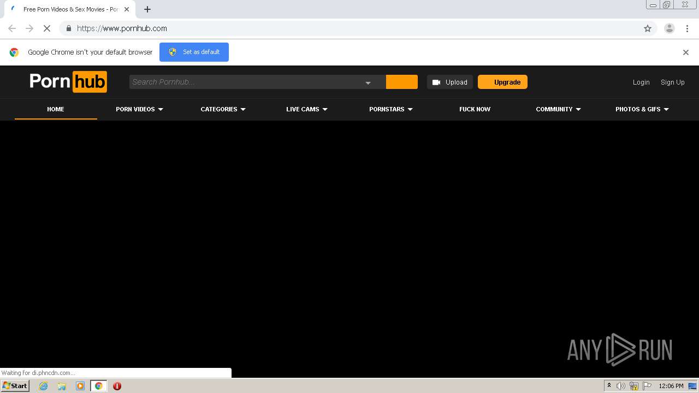This screenshot has width=699, height=393.
Task: Click the network tray icon
Action: 634,386
